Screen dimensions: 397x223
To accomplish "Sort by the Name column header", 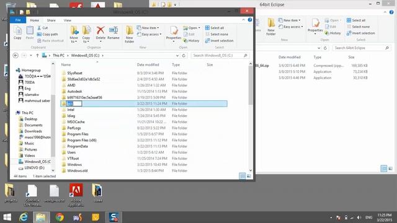I will [x=66, y=64].
